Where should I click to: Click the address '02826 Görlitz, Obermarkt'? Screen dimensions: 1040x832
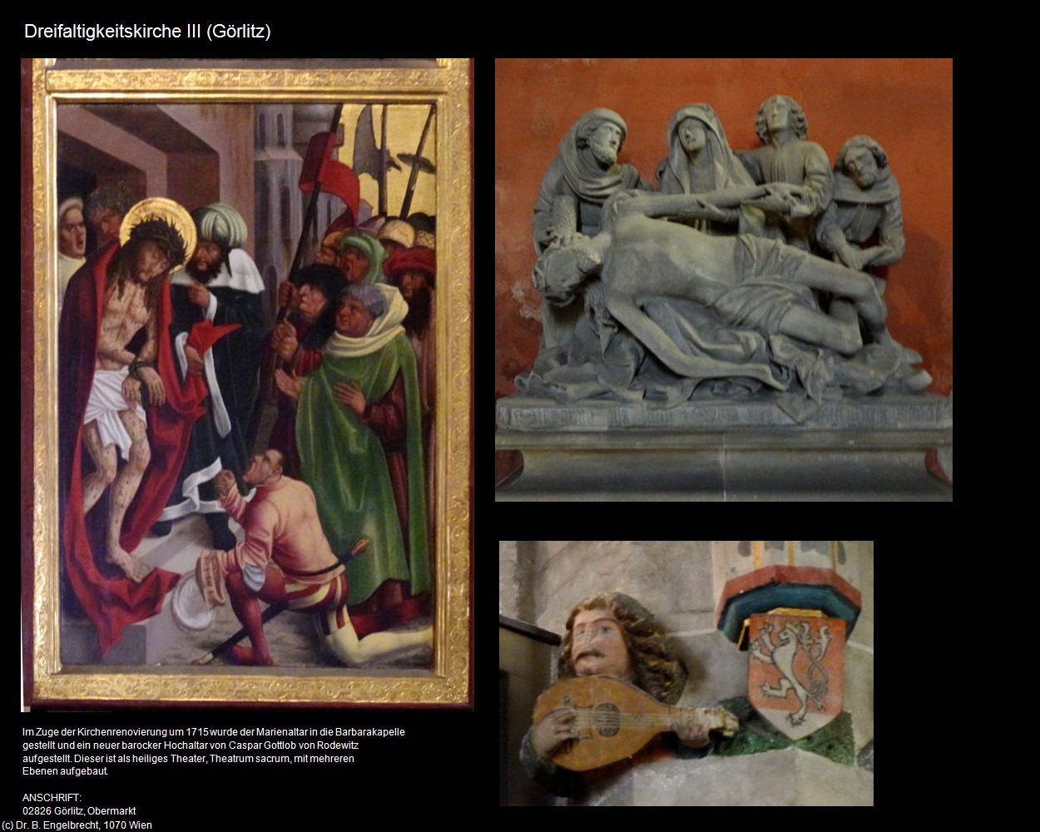pos(79,811)
